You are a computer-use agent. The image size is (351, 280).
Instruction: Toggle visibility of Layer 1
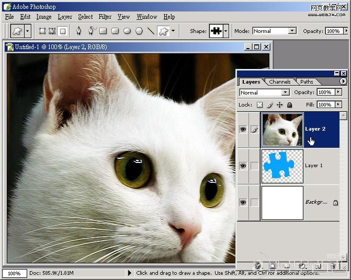click(243, 166)
